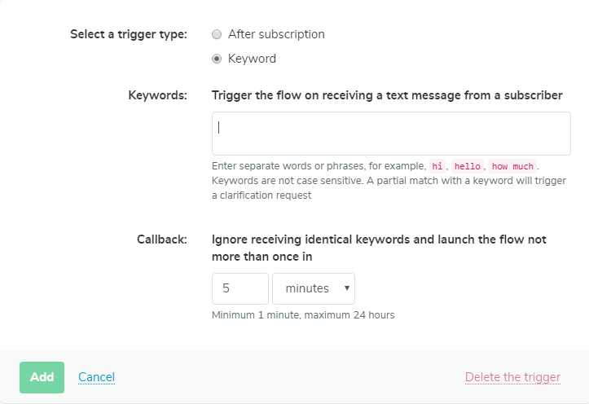Click the "how much" example keyword tag
Image resolution: width=589 pixels, height=404 pixels.
(512, 166)
